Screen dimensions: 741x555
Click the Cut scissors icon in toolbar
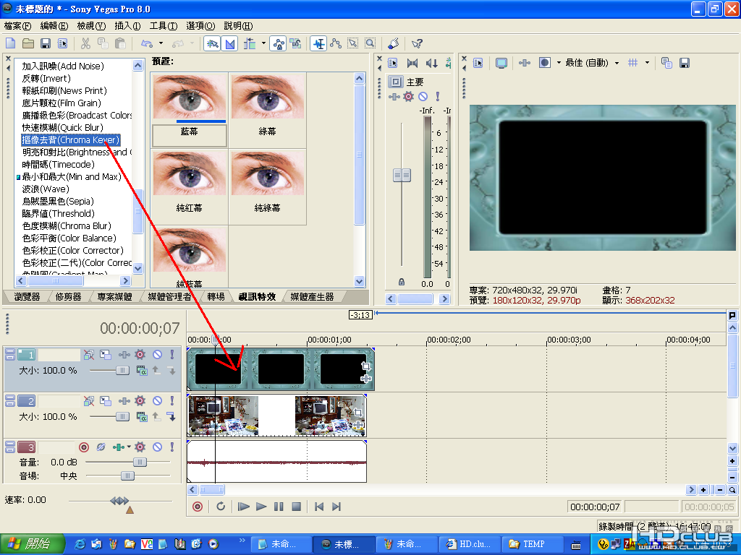[85, 43]
